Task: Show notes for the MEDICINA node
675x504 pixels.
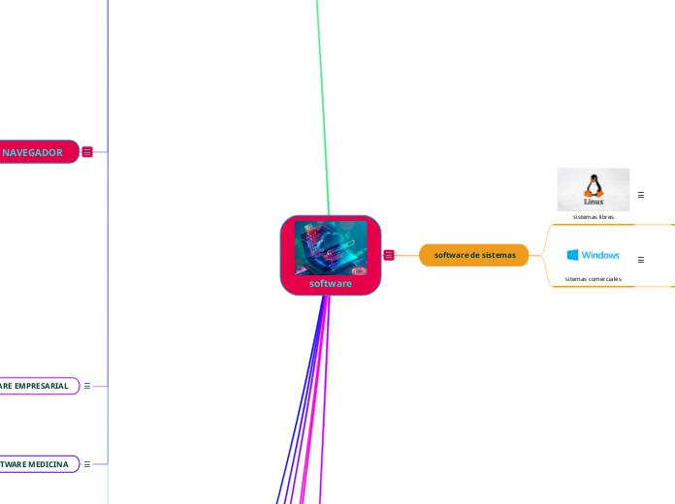Action: [87, 464]
